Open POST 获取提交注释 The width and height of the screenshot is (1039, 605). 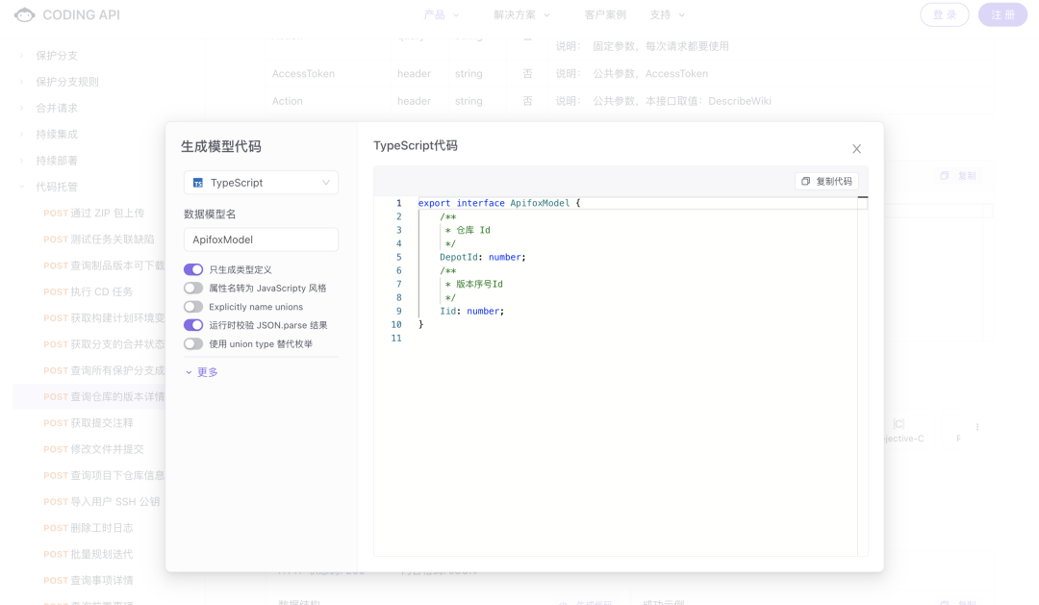point(89,423)
